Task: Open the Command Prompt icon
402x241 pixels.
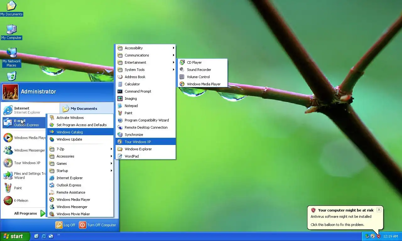Action: click(120, 91)
